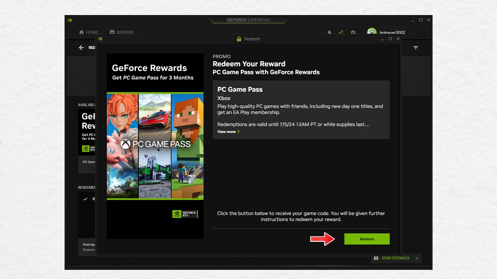Go back with the left arrow icon

[x=82, y=48]
